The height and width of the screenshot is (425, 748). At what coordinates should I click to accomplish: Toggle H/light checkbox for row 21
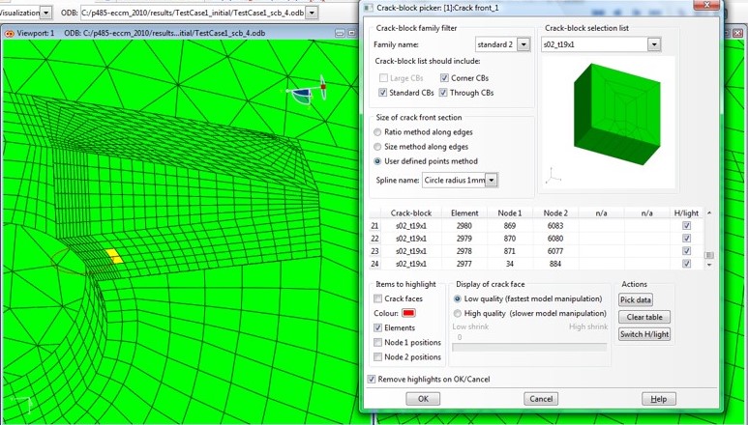(x=686, y=225)
